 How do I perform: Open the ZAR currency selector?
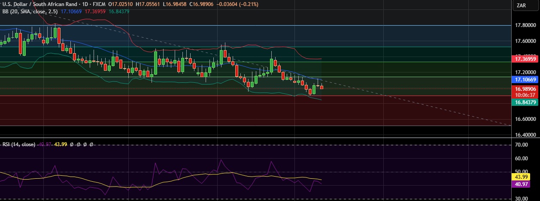point(521,5)
